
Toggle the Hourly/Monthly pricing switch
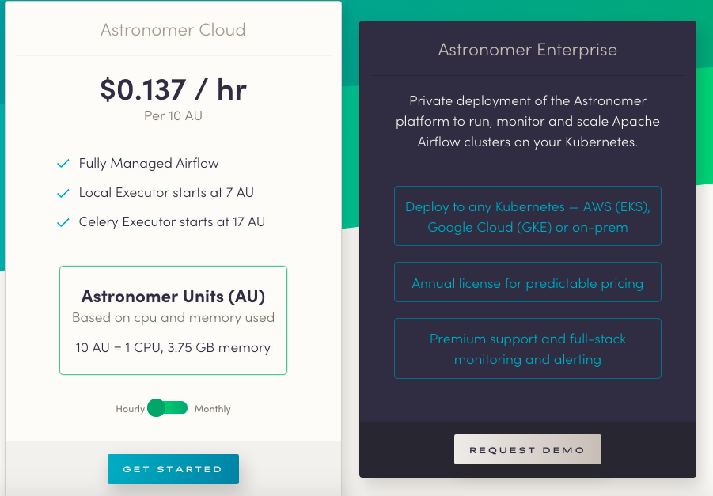pos(167,408)
